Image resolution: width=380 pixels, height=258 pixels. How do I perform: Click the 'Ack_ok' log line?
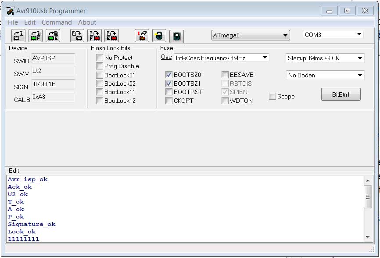tap(20, 187)
